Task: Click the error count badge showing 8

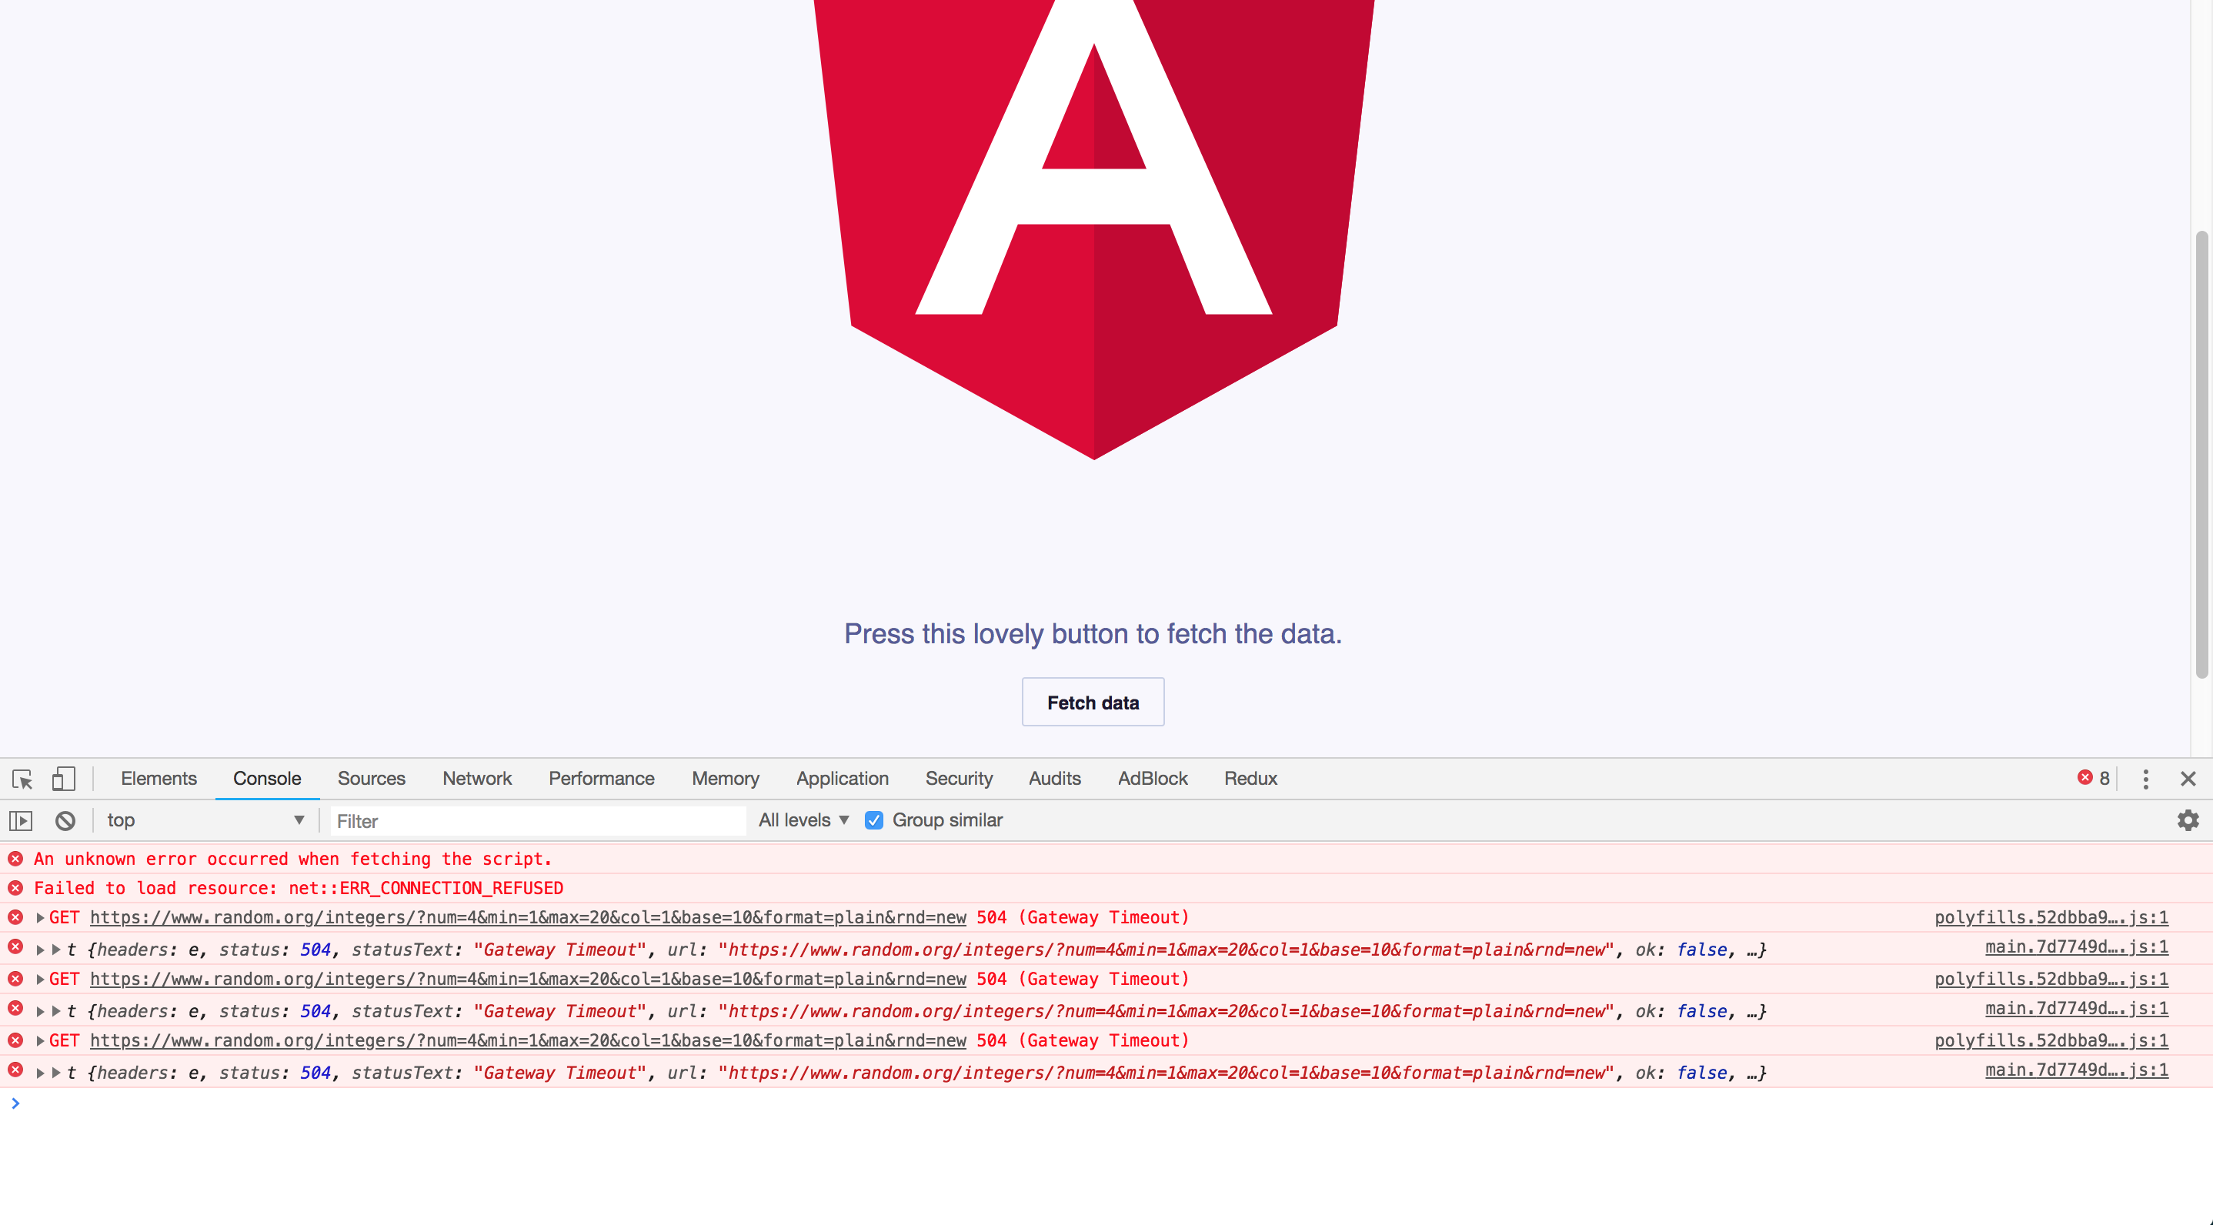Action: click(x=2094, y=778)
